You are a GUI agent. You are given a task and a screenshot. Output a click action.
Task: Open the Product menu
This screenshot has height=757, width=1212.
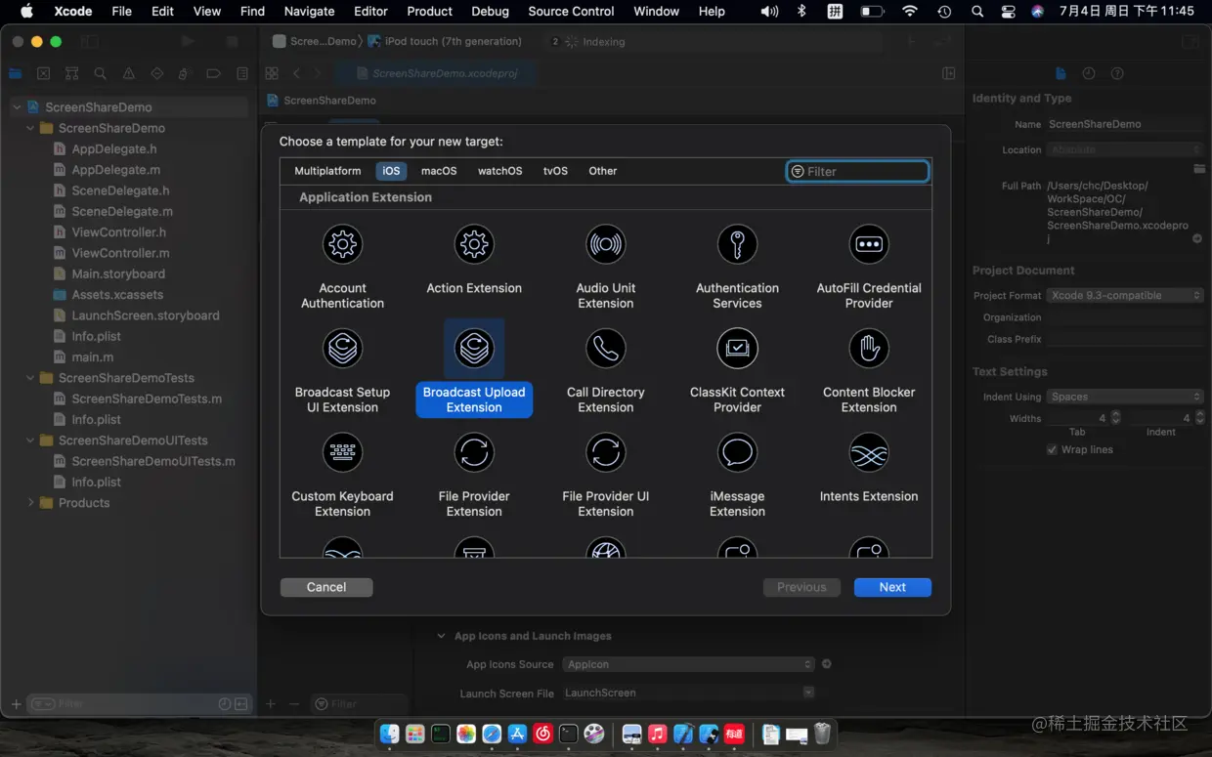(x=430, y=12)
